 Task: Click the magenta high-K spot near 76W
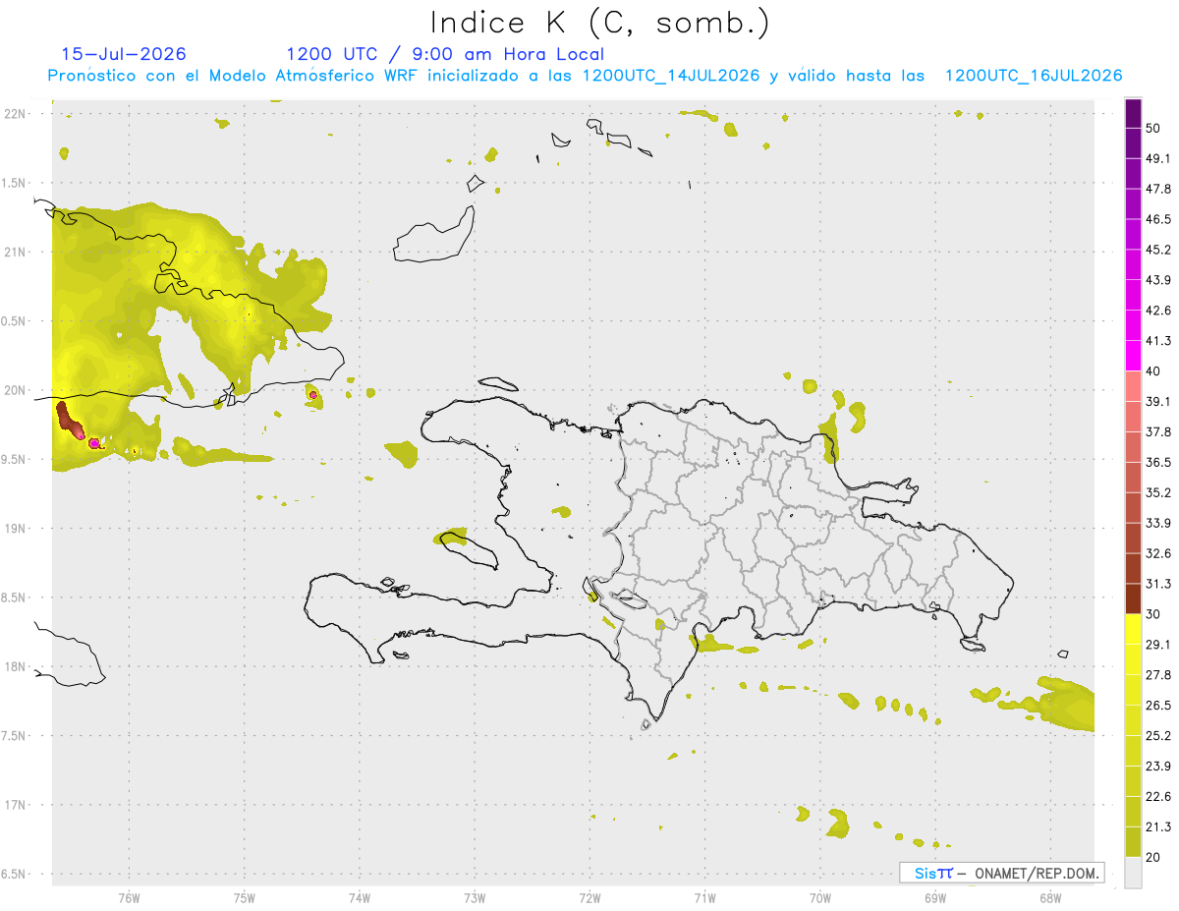[94, 443]
